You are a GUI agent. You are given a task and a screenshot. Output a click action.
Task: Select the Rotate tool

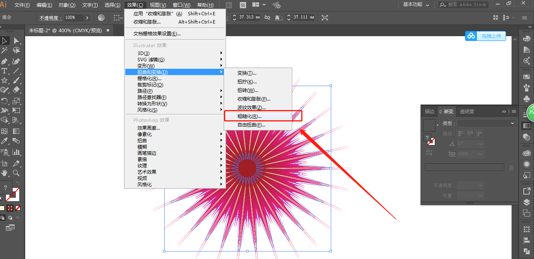click(x=5, y=101)
